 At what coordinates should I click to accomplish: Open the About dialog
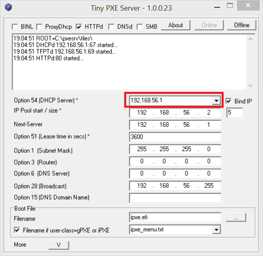coord(176,25)
